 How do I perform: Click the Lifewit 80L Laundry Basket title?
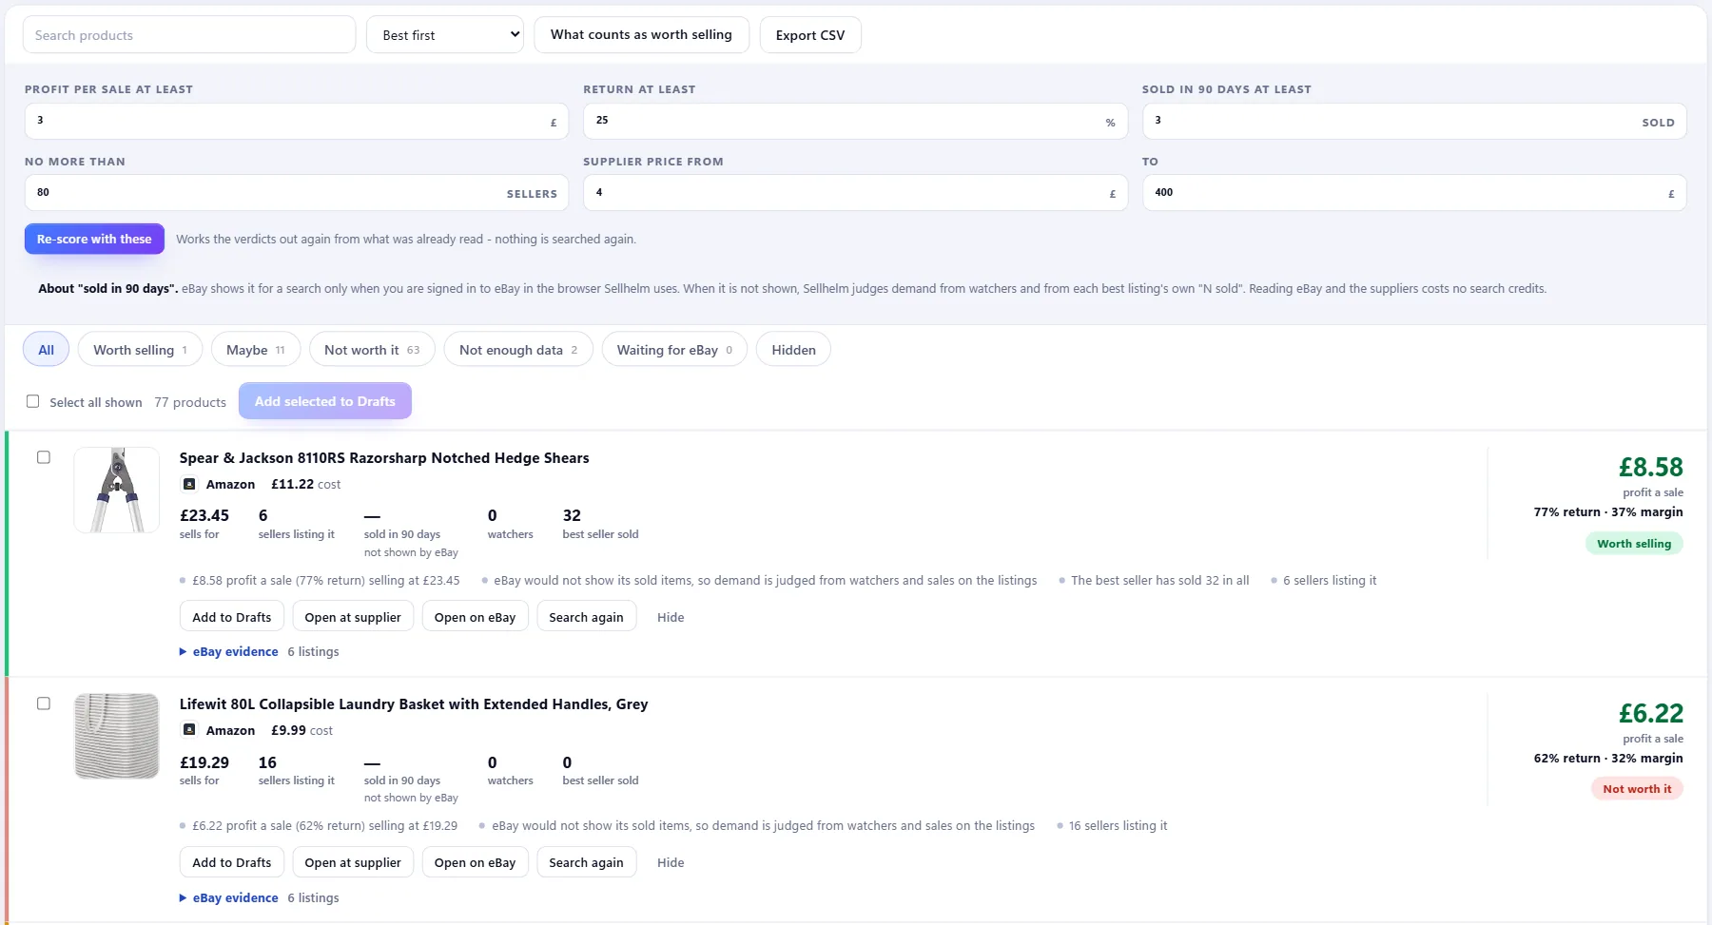pos(414,704)
